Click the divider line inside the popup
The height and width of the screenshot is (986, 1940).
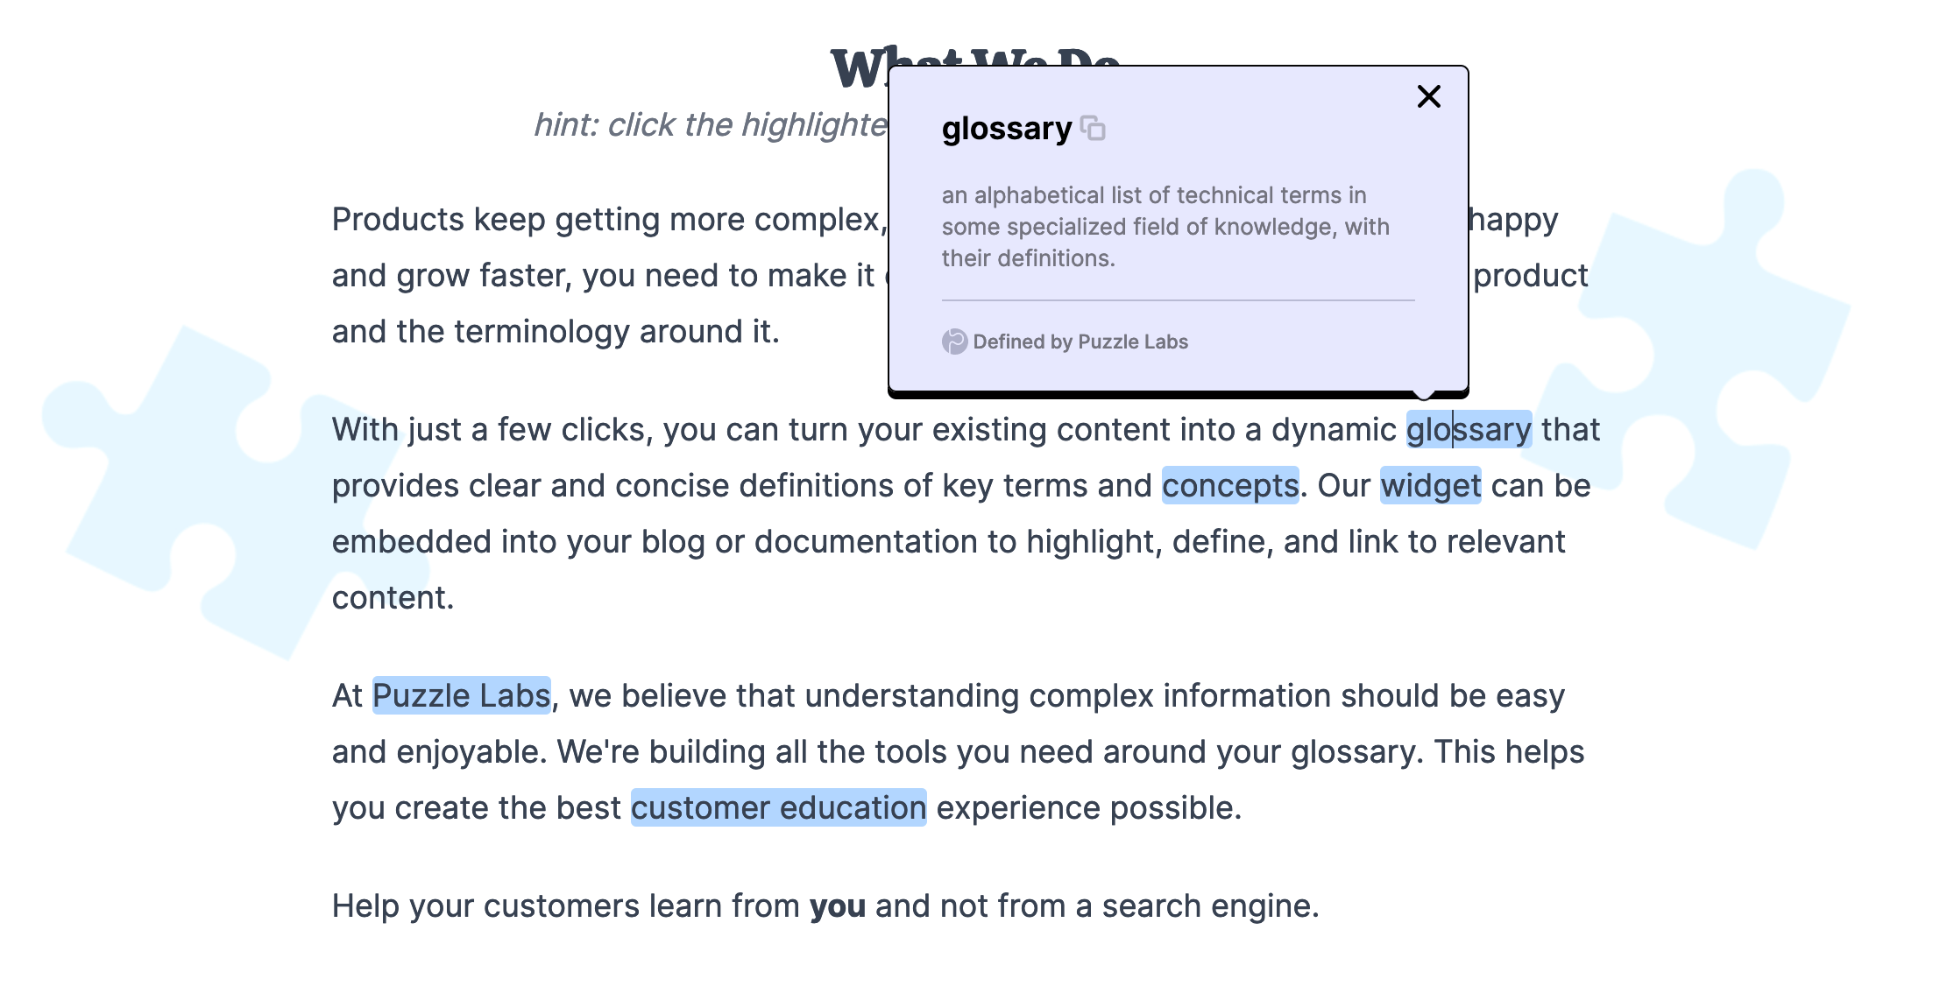[1178, 300]
